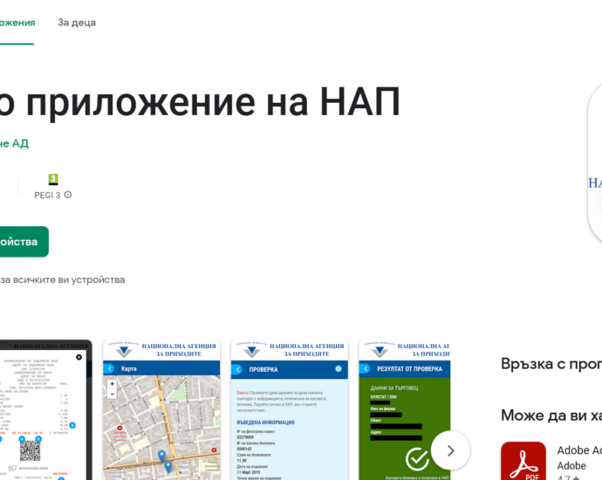Click the Adobe Acrobat PDF app icon
Viewport: 602px width, 480px height.
pyautogui.click(x=523, y=461)
